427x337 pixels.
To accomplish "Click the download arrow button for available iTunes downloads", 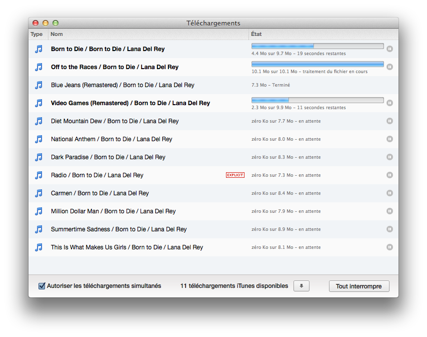I will click(x=301, y=286).
